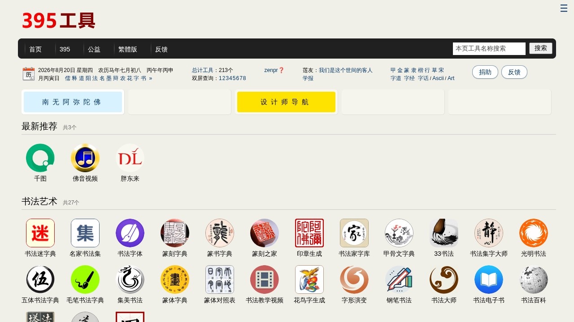Open 花鸟字生成 icon
The width and height of the screenshot is (574, 322).
(x=309, y=280)
